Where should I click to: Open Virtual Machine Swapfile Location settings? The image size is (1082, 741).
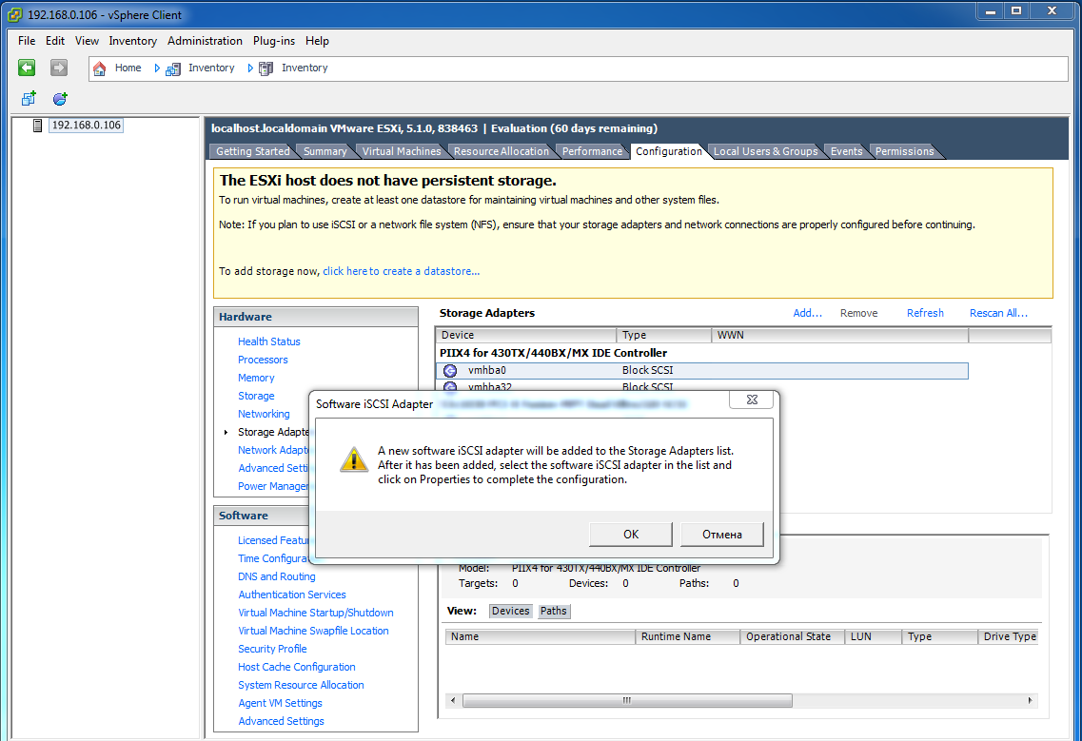click(x=313, y=631)
